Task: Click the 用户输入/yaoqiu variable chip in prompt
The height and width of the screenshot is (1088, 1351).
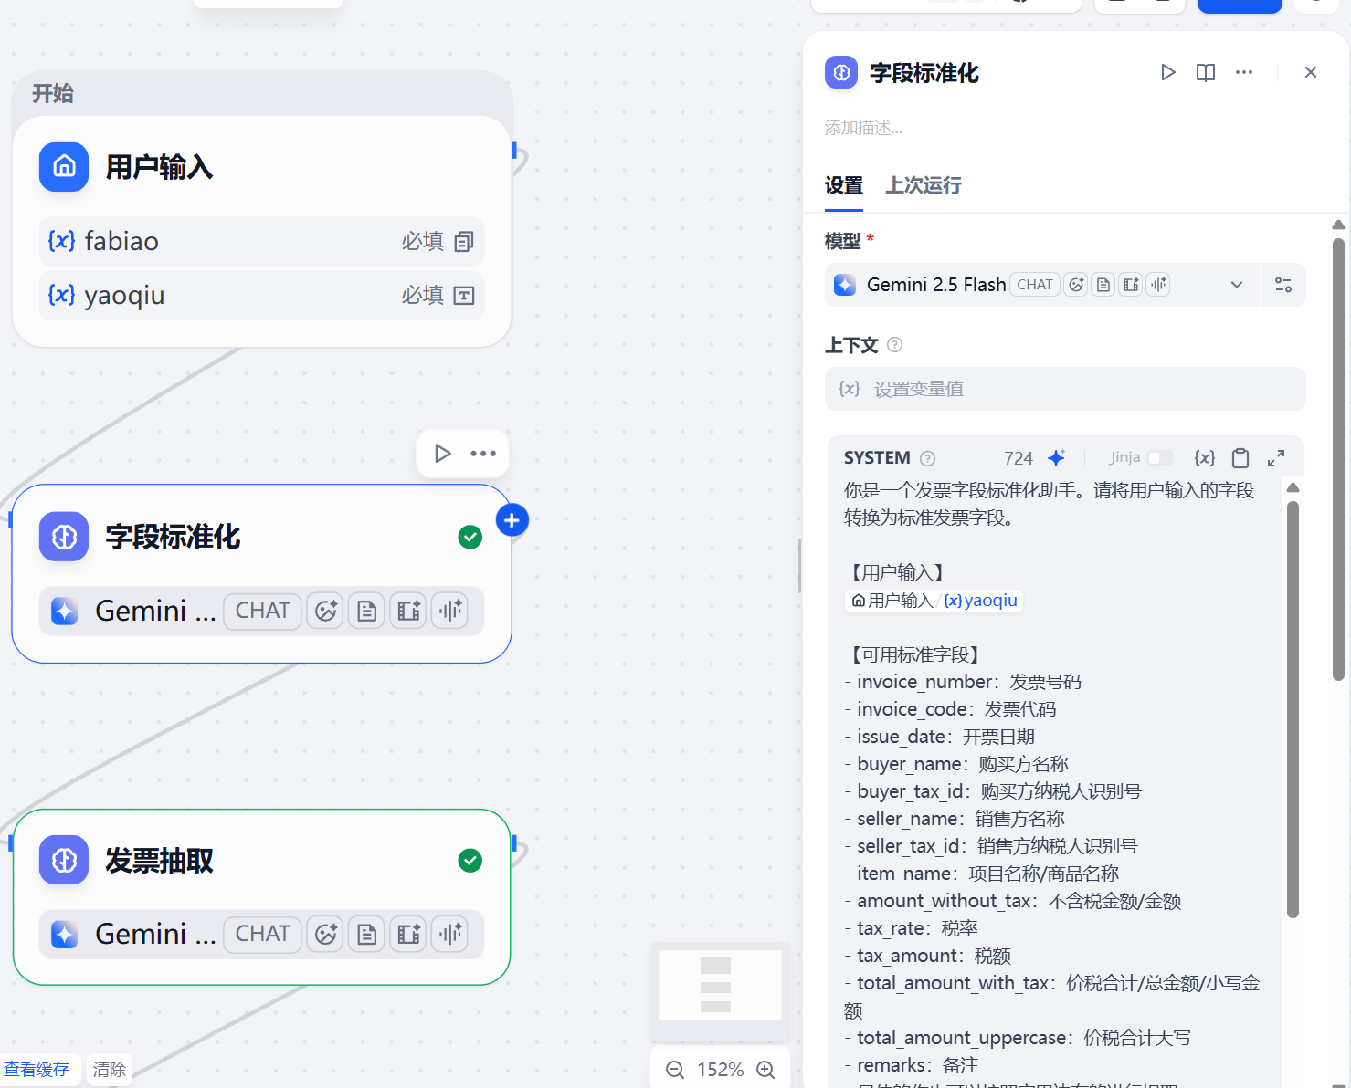Action: 934,601
